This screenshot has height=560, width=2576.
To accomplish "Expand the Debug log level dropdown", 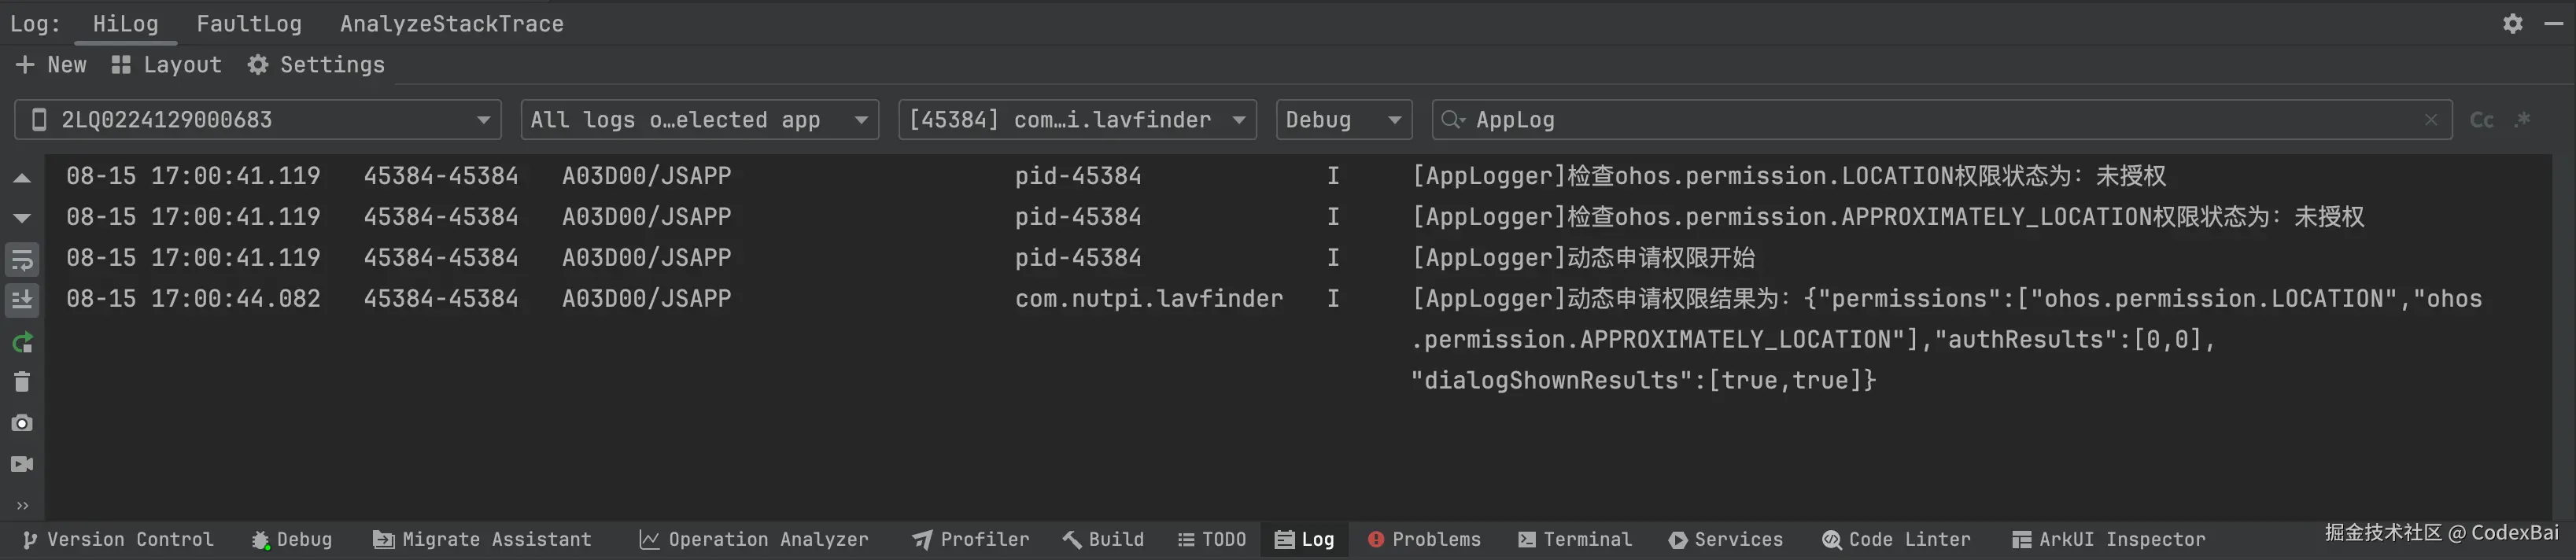I will tap(1343, 120).
